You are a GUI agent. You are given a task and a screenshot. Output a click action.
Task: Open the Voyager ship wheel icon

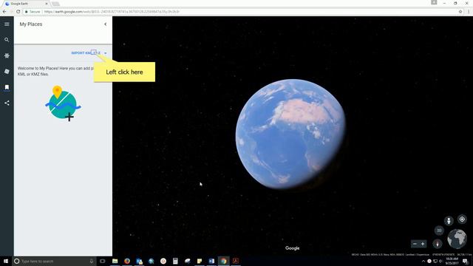point(7,56)
